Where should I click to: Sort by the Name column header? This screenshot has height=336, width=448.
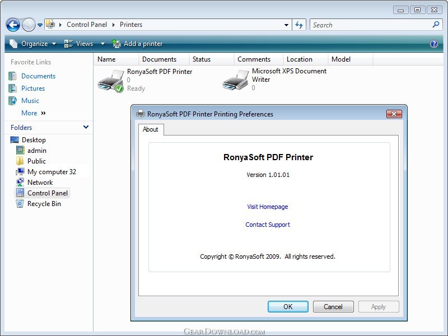[x=116, y=59]
